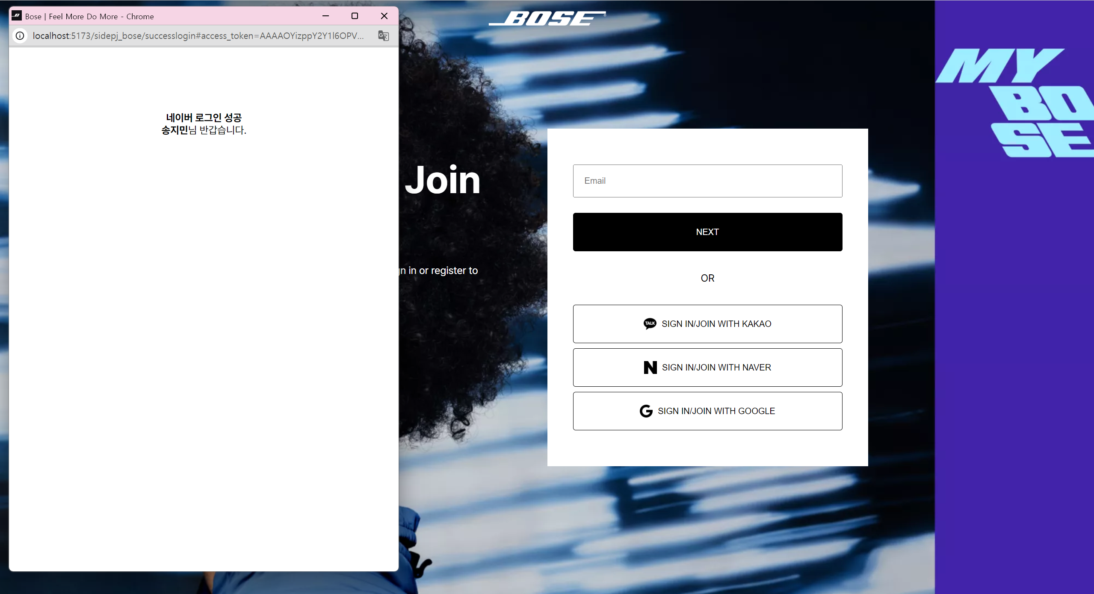
Task: Click the Bose logo at page top
Action: pos(547,18)
